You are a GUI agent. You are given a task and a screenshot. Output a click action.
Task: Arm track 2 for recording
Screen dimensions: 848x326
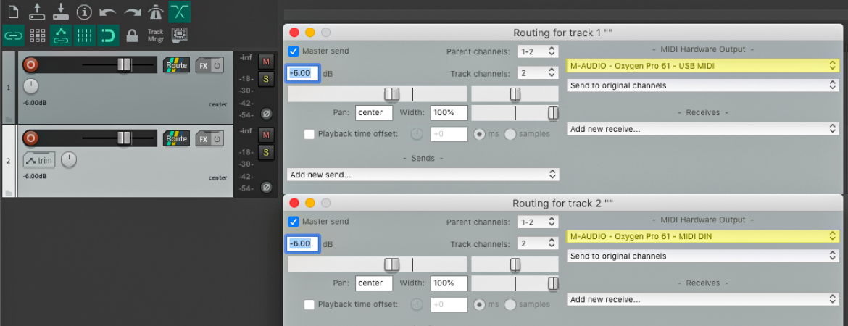coord(31,138)
